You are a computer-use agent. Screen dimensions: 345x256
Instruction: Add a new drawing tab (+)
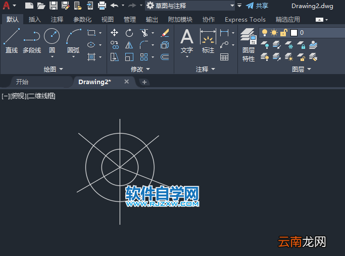(x=144, y=82)
